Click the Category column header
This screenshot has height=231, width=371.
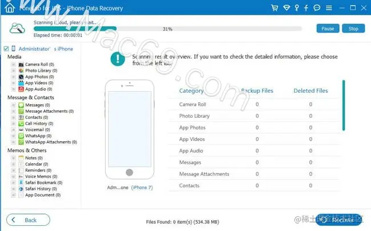pyautogui.click(x=191, y=91)
